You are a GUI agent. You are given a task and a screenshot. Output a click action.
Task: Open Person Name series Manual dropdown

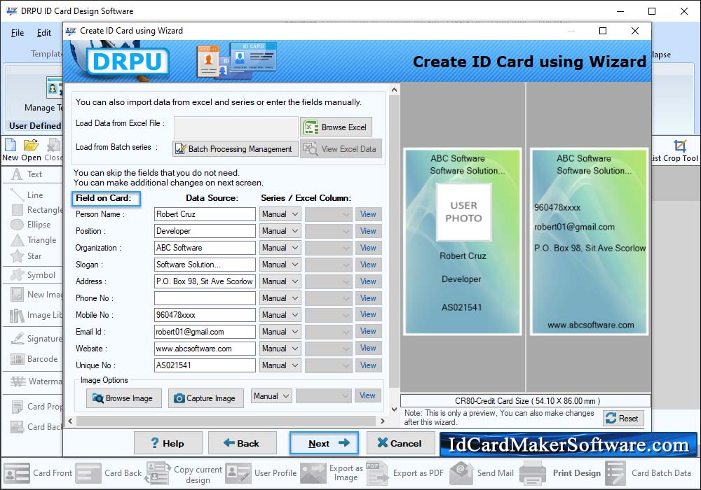(280, 214)
